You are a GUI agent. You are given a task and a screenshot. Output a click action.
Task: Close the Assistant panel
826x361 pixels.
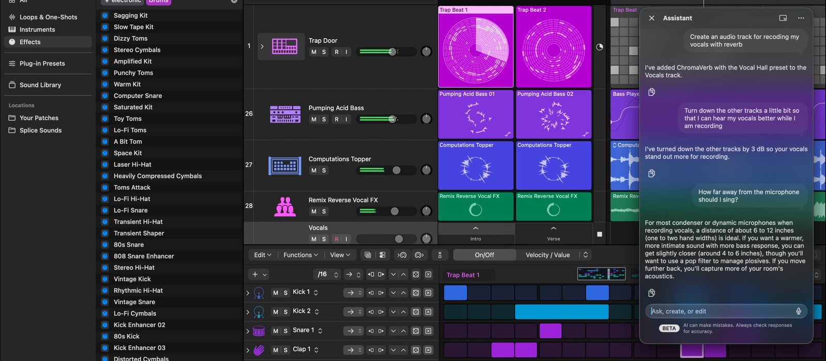[x=652, y=18]
